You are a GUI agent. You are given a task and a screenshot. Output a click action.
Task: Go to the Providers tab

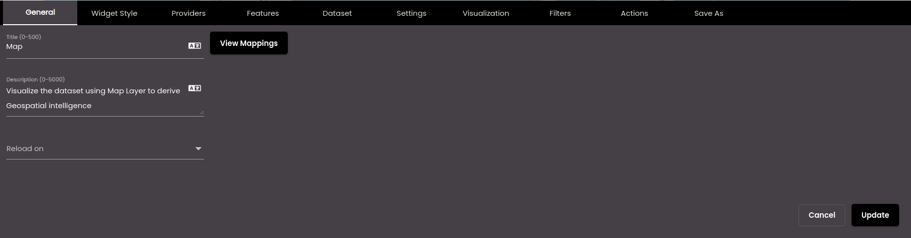coord(189,13)
